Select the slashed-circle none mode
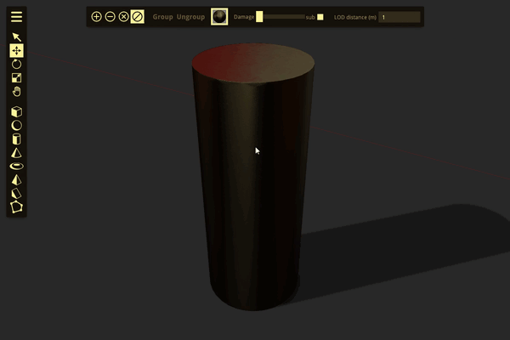The width and height of the screenshot is (510, 340). tap(137, 17)
